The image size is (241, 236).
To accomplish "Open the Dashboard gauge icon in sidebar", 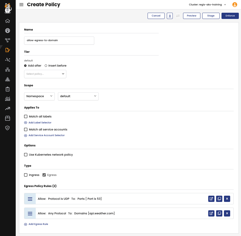I will 8,31.
